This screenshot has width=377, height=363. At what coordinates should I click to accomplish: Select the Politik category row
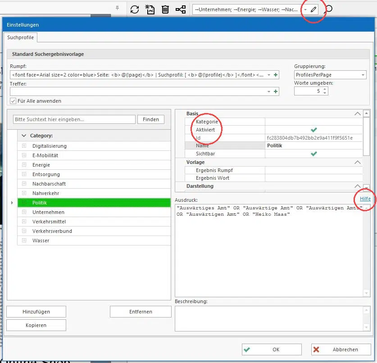[x=94, y=203]
